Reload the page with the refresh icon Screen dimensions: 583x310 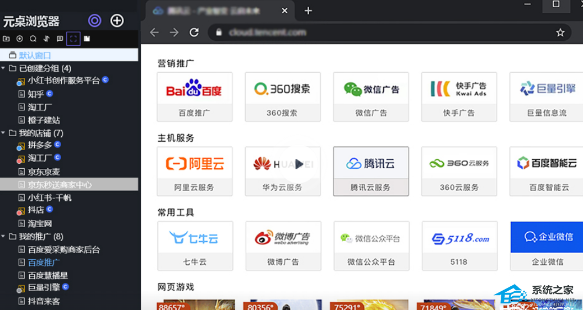click(x=194, y=33)
